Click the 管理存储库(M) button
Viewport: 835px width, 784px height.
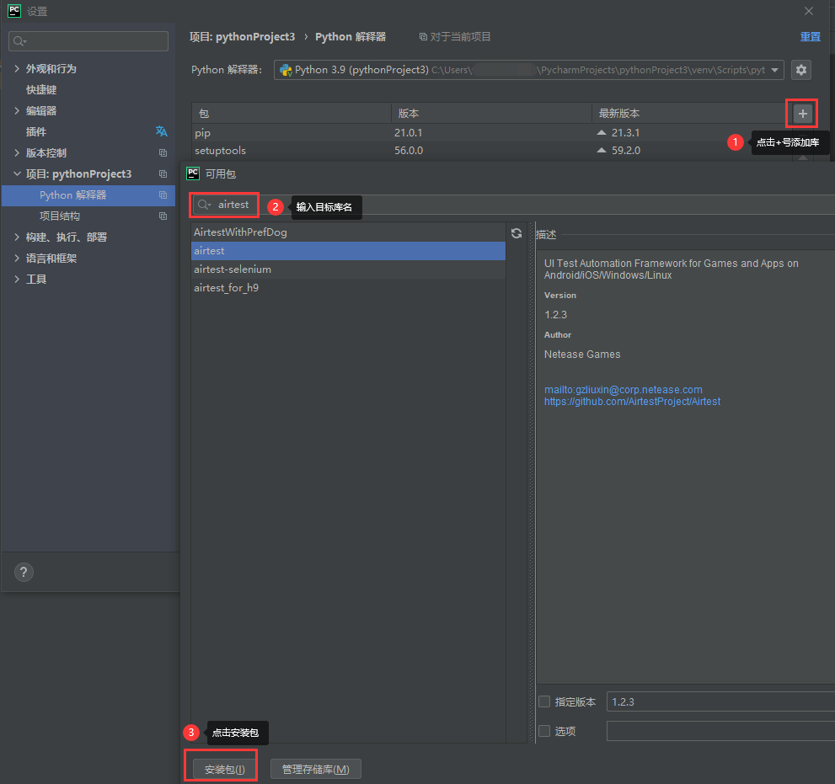coord(316,769)
